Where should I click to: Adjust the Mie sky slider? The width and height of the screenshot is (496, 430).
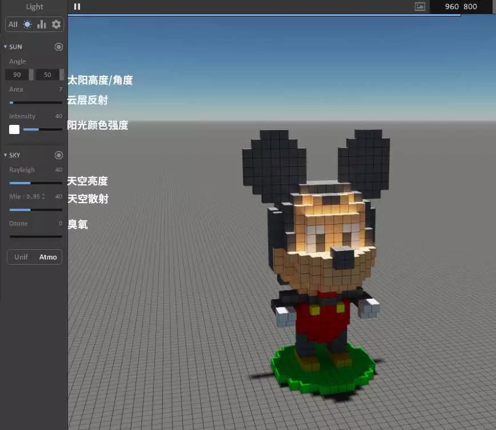click(35, 210)
